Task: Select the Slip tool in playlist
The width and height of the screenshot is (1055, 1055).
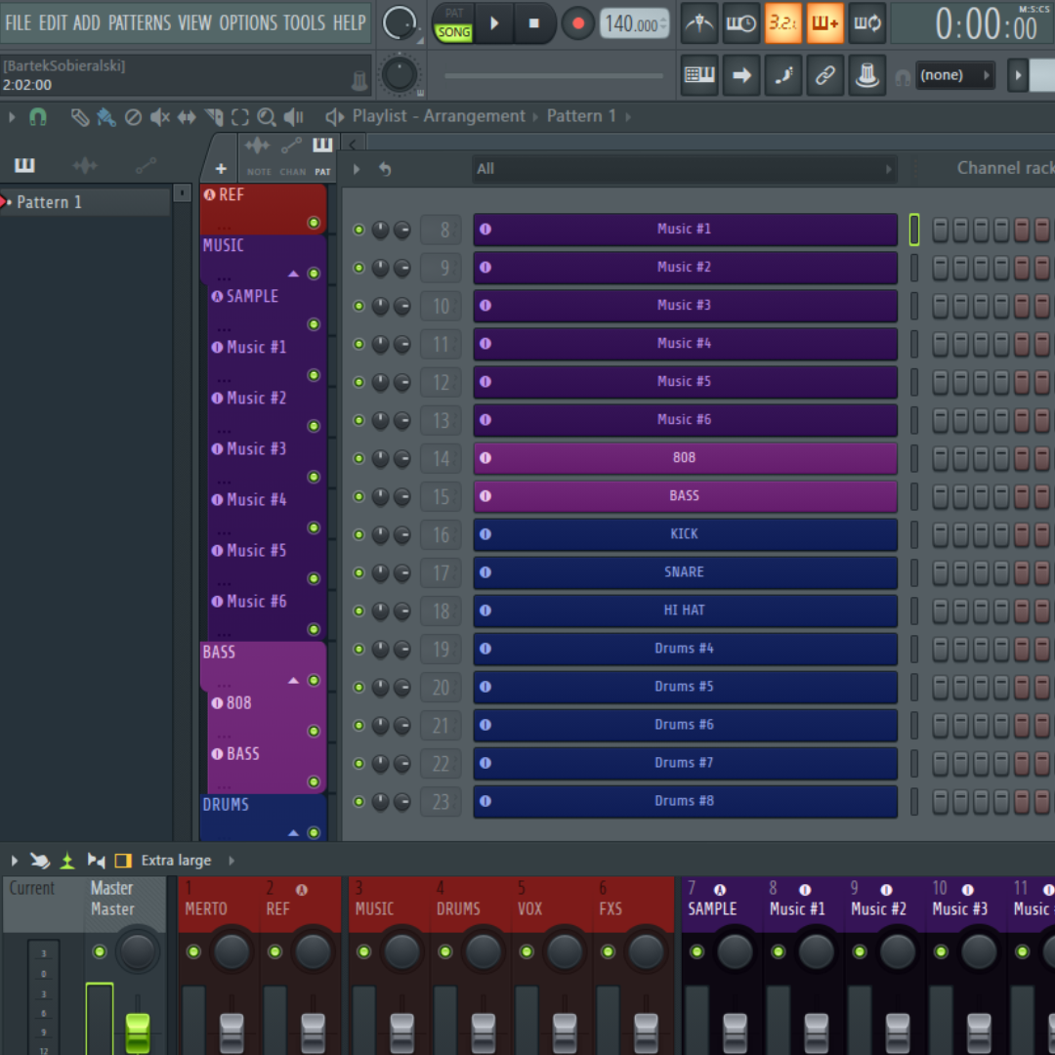Action: [187, 117]
